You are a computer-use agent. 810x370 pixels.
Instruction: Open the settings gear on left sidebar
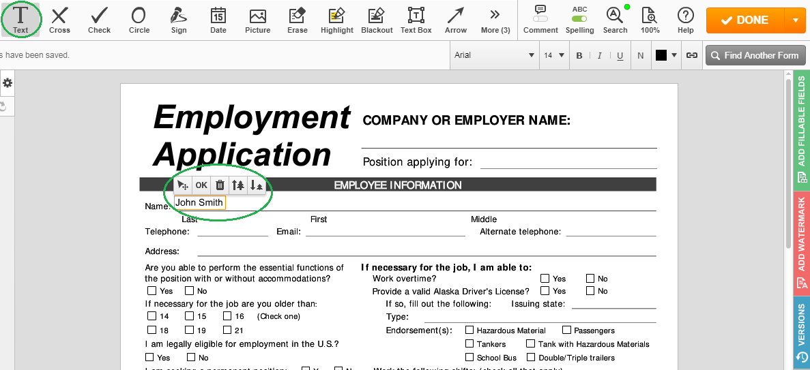click(x=8, y=83)
